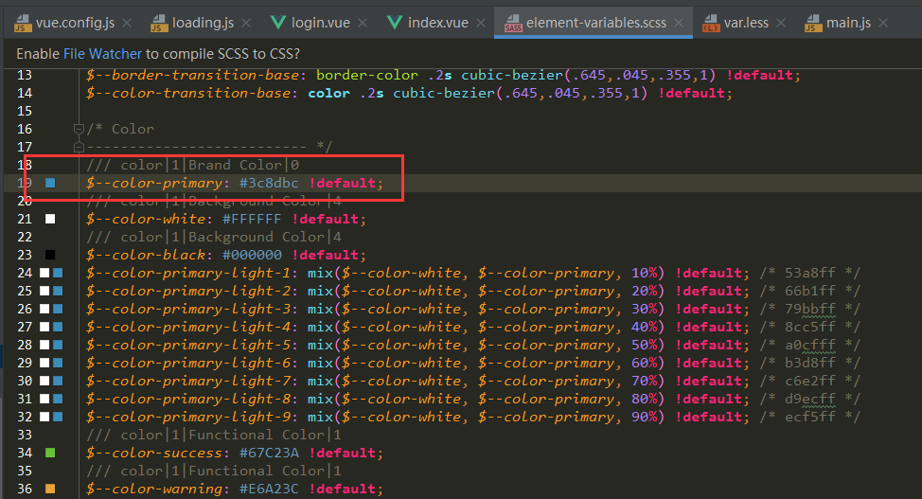The height and width of the screenshot is (499, 922).
Task: Collapse the Color comment block at line 16
Action: click(79, 129)
